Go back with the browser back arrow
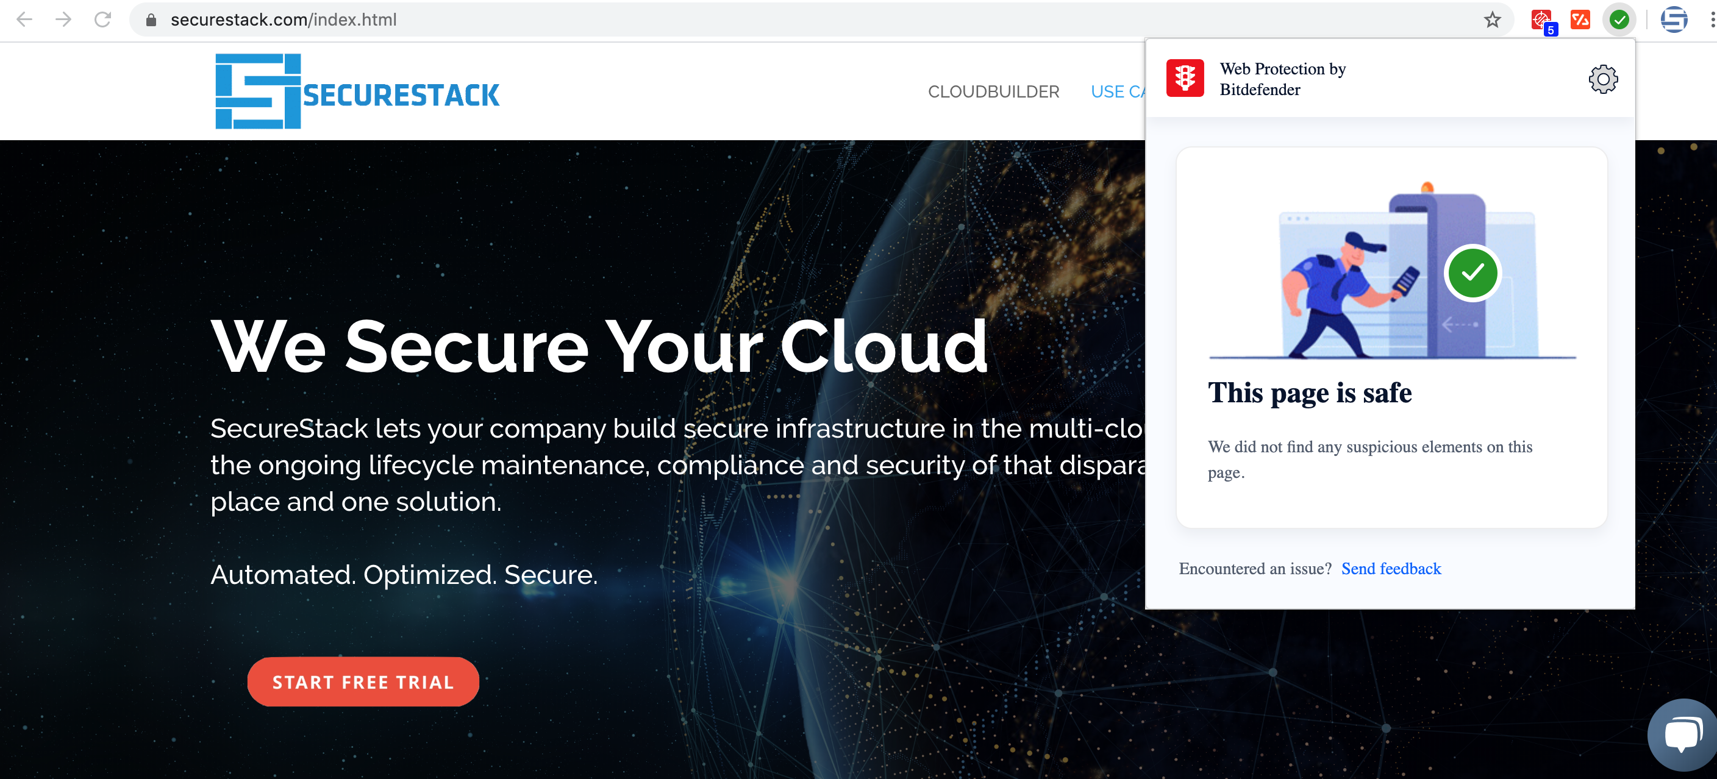 24,20
